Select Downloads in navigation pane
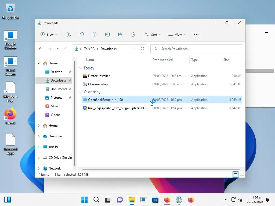The image size is (275, 206). (x=54, y=80)
